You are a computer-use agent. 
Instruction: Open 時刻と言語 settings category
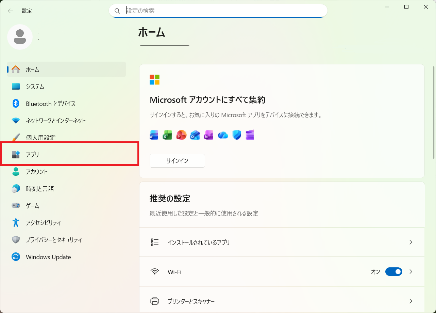tap(67, 189)
